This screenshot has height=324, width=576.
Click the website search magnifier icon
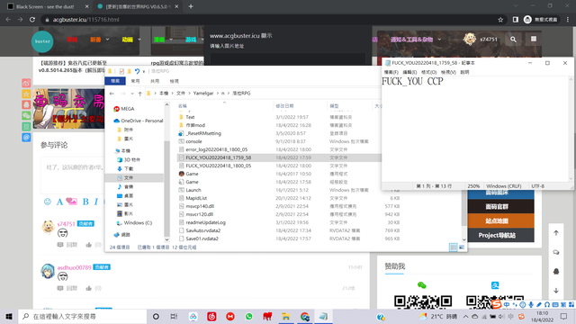(513, 40)
